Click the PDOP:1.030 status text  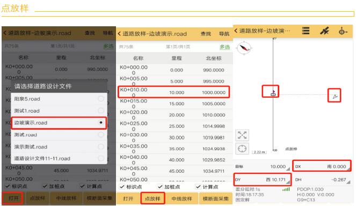pyautogui.click(x=310, y=189)
